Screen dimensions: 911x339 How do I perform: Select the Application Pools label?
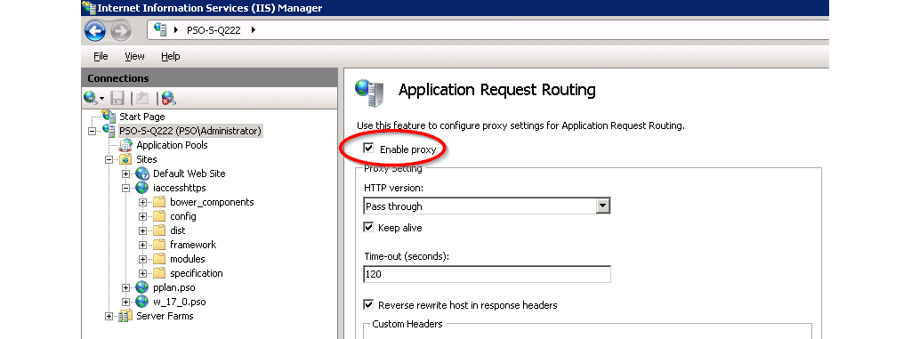(x=172, y=145)
